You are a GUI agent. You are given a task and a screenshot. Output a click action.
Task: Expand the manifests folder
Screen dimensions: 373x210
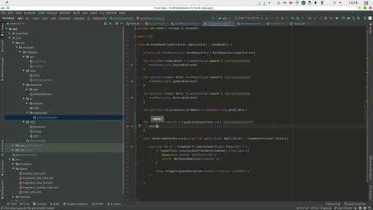(x=10, y=34)
